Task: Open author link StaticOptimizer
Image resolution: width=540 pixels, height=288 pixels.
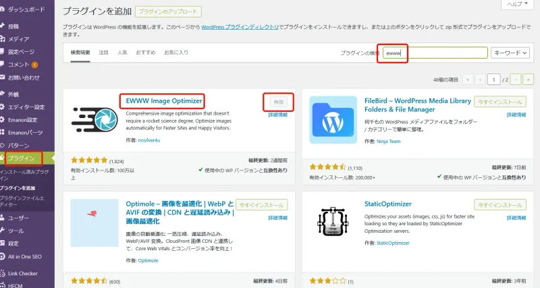Action: click(x=393, y=243)
